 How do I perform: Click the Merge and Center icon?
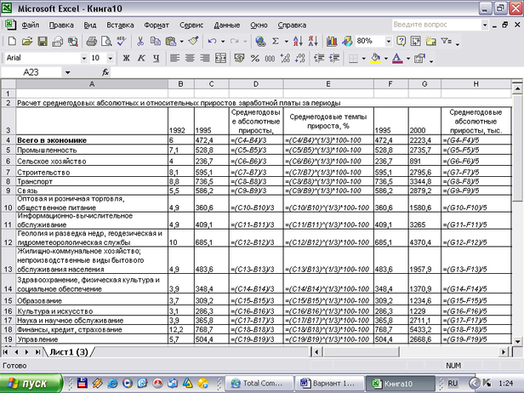222,58
